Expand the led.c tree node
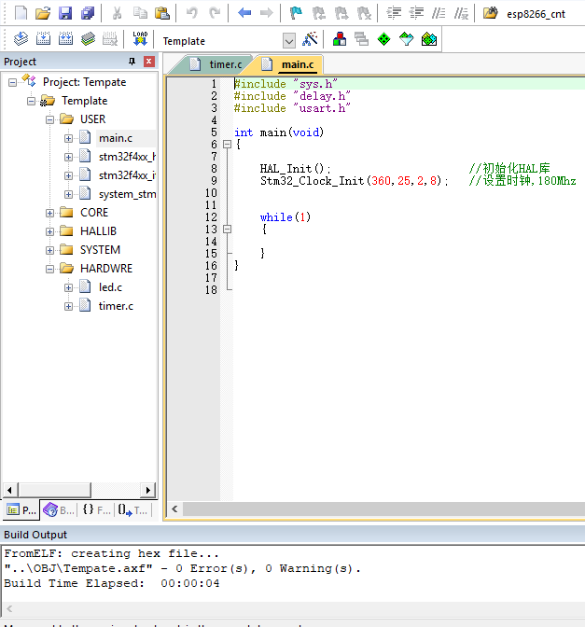Screen dimensions: 585x627 [x=68, y=287]
